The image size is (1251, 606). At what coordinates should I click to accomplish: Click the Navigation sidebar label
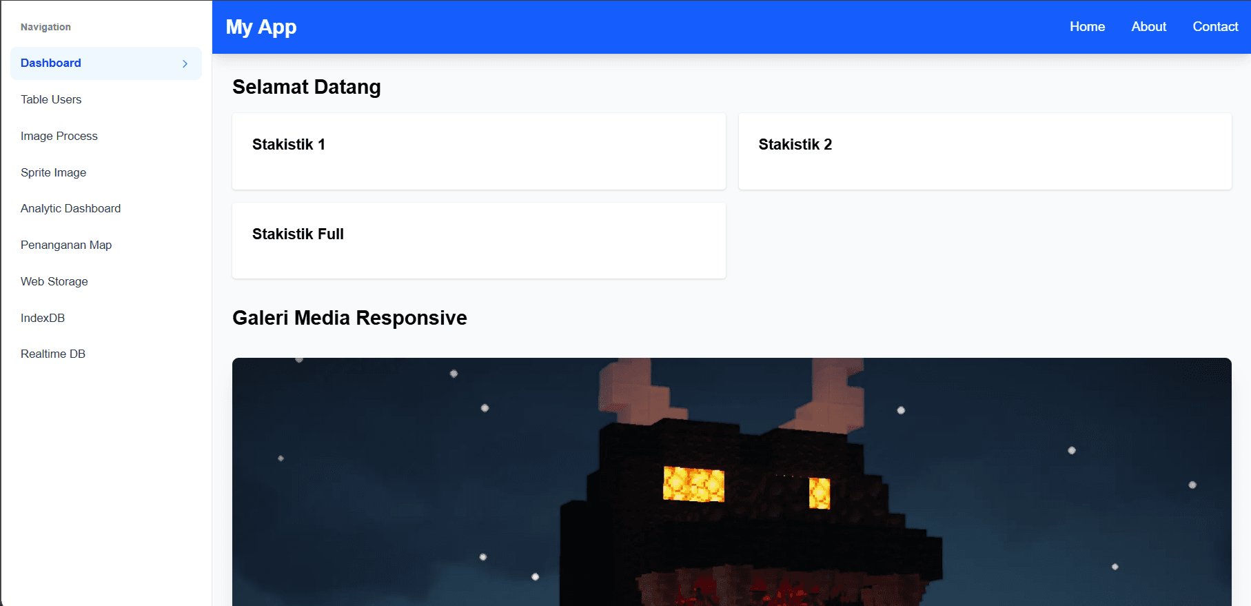click(45, 27)
